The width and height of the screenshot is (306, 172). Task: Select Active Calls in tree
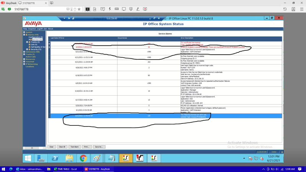(x=31, y=57)
